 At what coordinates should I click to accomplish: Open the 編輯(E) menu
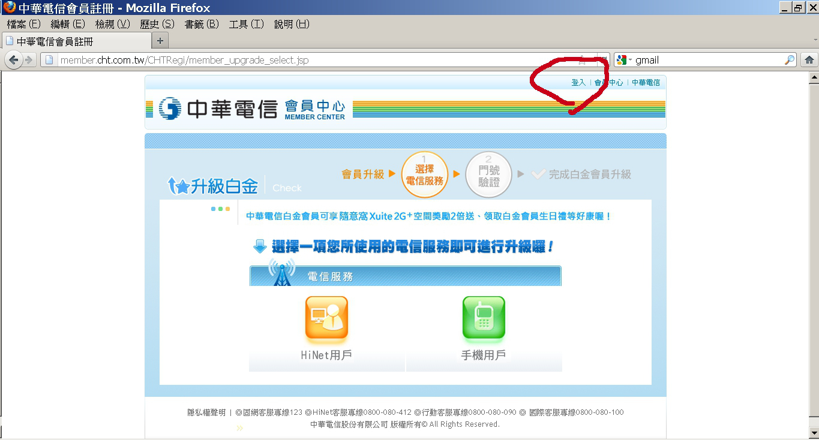click(68, 24)
